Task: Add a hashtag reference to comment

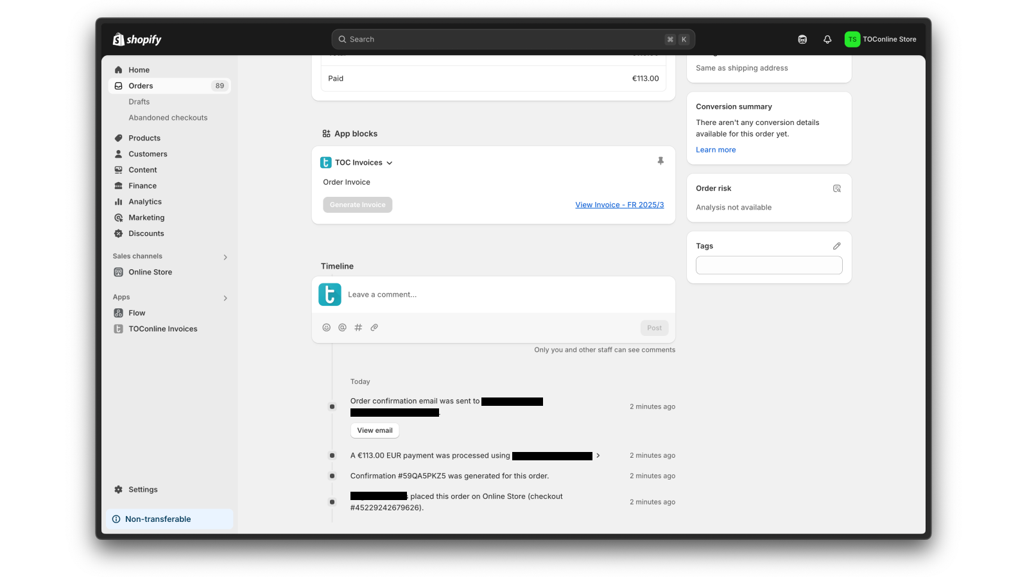Action: coord(358,328)
